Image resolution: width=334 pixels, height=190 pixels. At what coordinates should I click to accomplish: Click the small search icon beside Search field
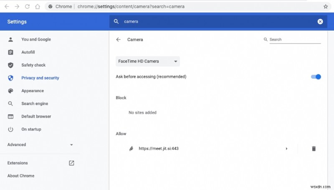tap(266, 39)
